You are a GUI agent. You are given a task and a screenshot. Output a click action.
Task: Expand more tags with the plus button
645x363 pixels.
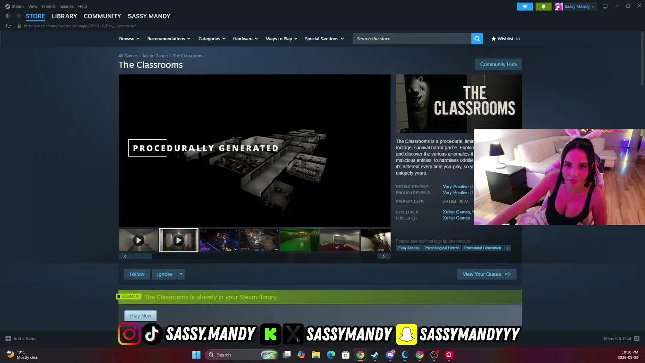pyautogui.click(x=507, y=248)
